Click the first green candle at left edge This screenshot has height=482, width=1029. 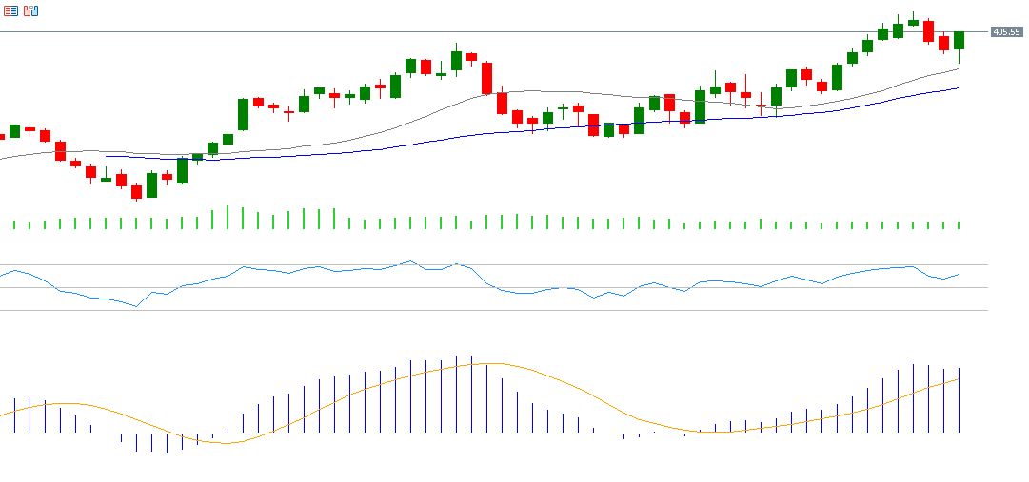coord(14,131)
